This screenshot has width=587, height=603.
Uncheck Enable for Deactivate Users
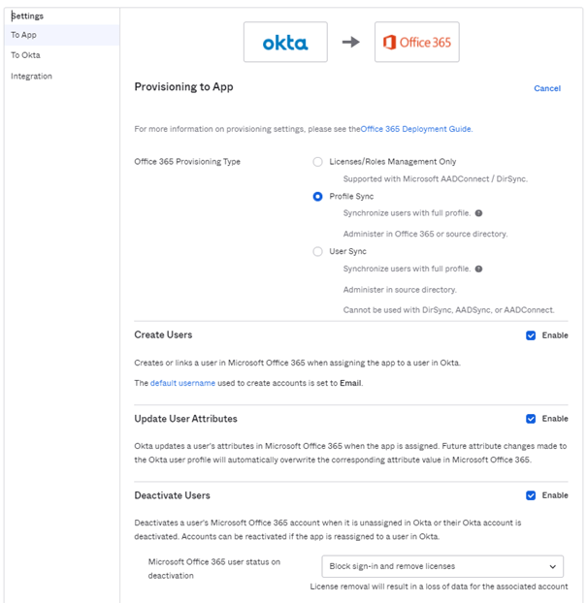point(531,495)
